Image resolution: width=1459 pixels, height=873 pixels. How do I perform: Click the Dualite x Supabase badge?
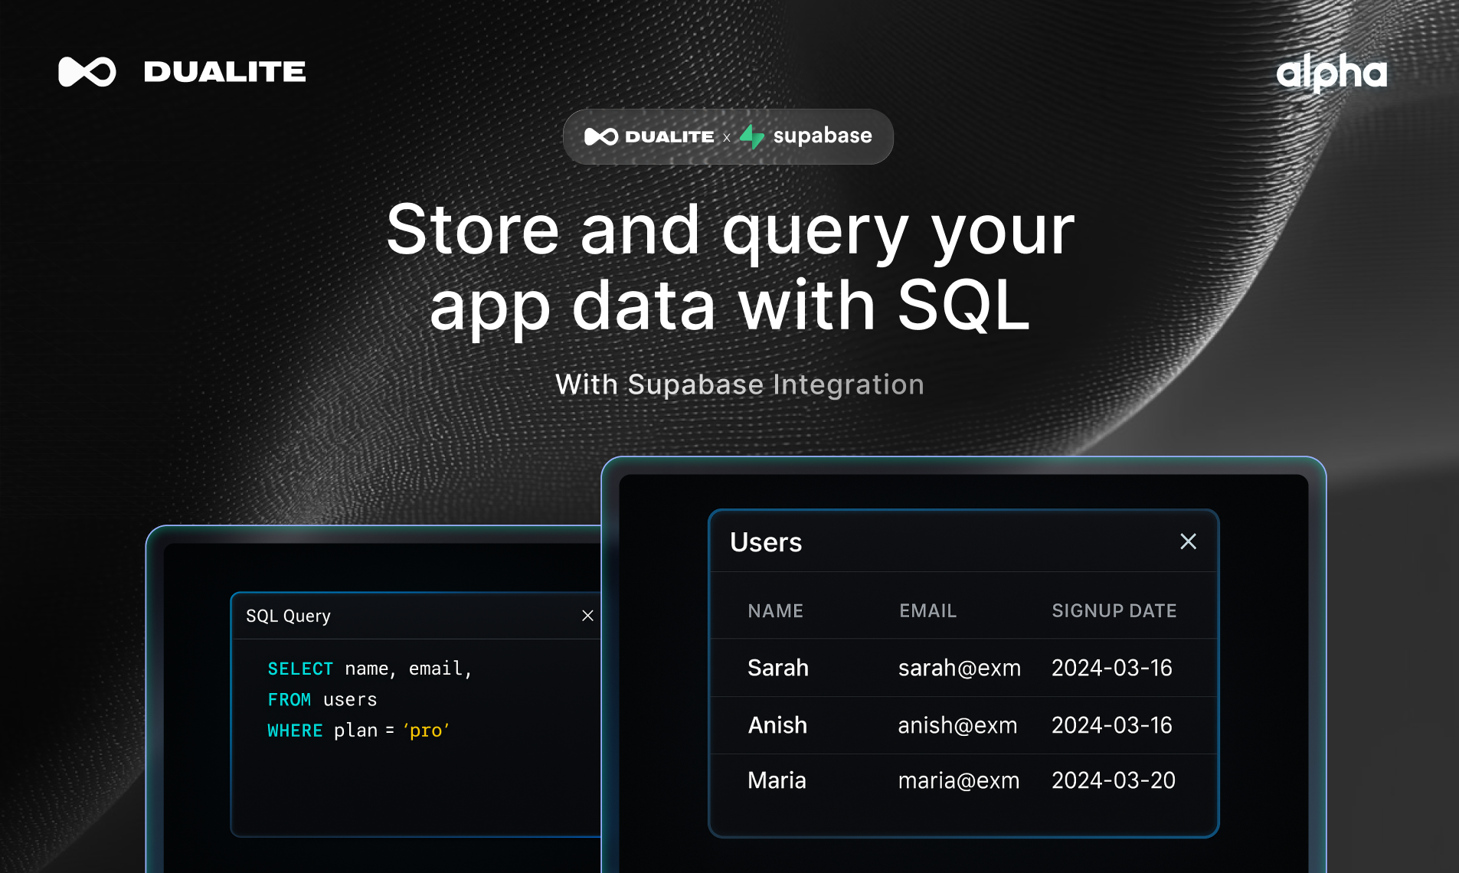[x=728, y=136]
